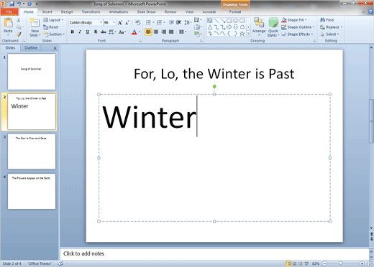This screenshot has height=267, width=374.
Task: Open the Calibri (Body) font dropdown
Action: coord(101,22)
